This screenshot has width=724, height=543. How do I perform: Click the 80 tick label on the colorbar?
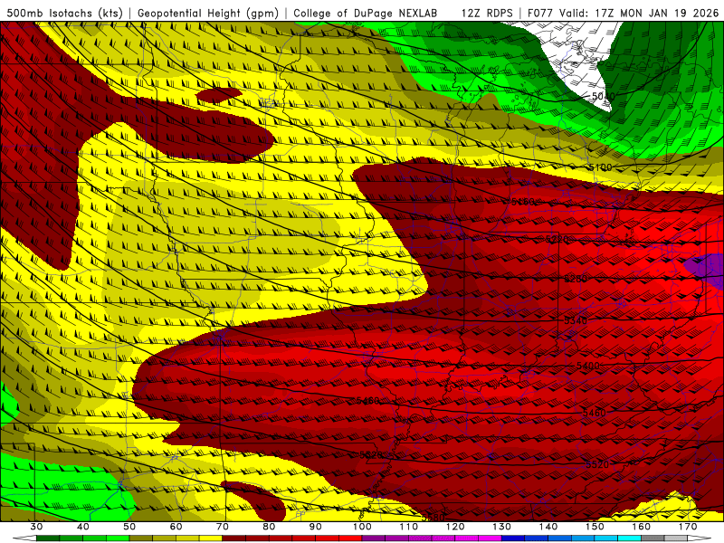pyautogui.click(x=269, y=527)
